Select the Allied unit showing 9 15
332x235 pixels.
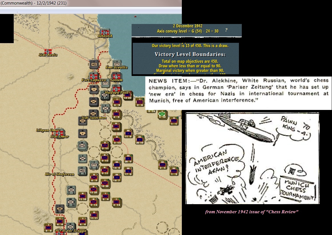click(105, 158)
